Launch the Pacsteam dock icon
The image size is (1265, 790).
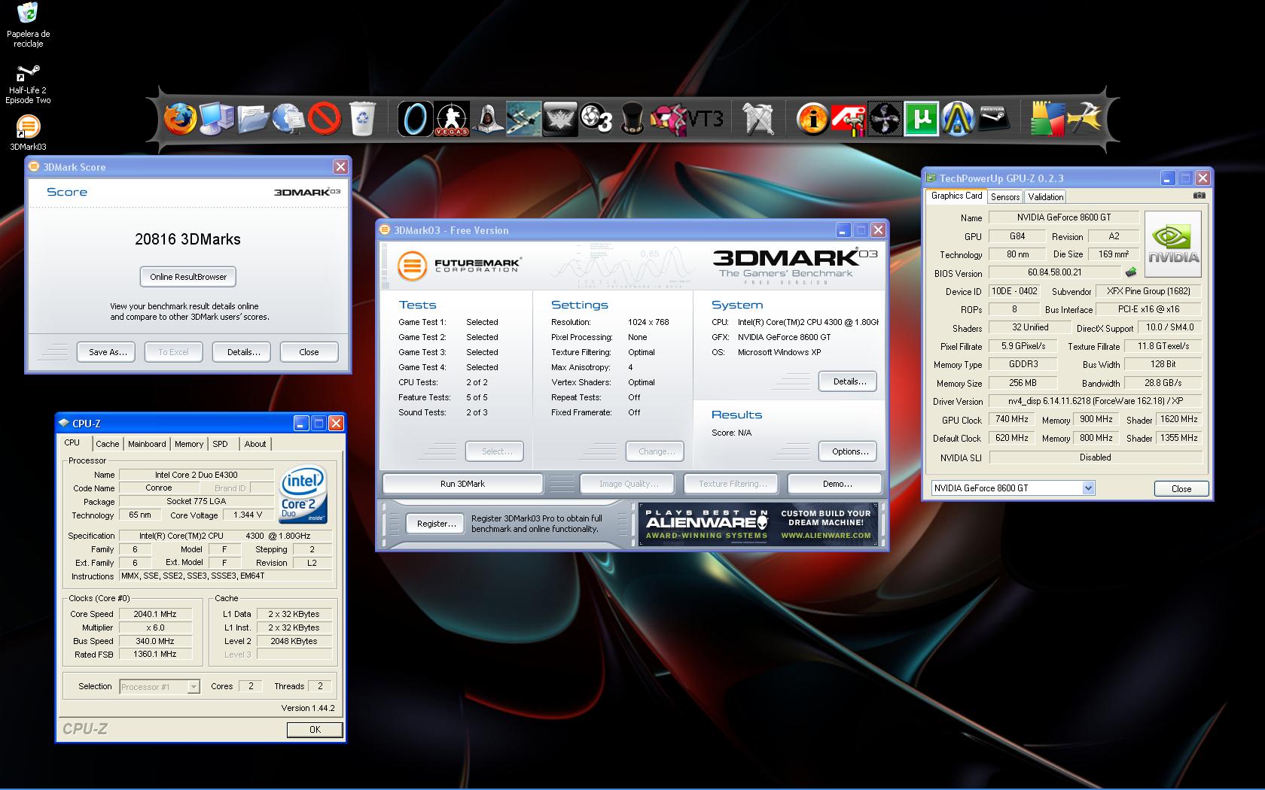[993, 119]
